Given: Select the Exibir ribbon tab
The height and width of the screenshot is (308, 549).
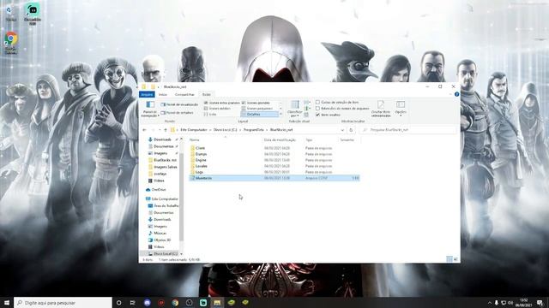Looking at the screenshot, I should (207, 94).
